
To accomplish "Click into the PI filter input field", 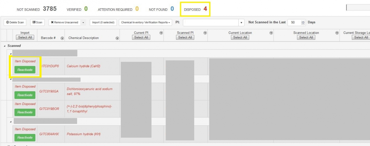I will click(x=211, y=22).
